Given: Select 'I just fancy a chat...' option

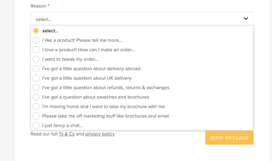Looking at the screenshot, I should point(142,125).
